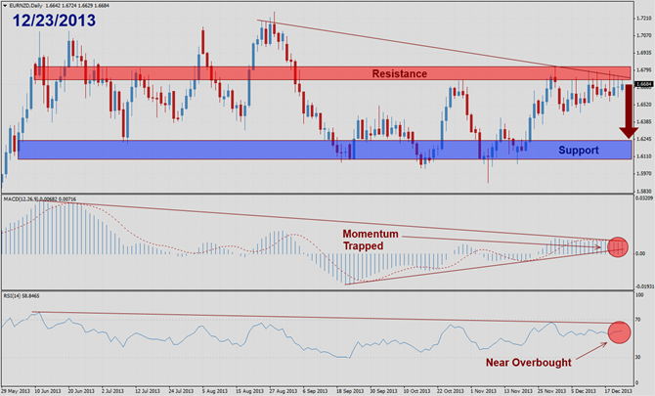Click date label 17 Dec 2013
Screen dimensions: 655x396
pyautogui.click(x=619, y=391)
